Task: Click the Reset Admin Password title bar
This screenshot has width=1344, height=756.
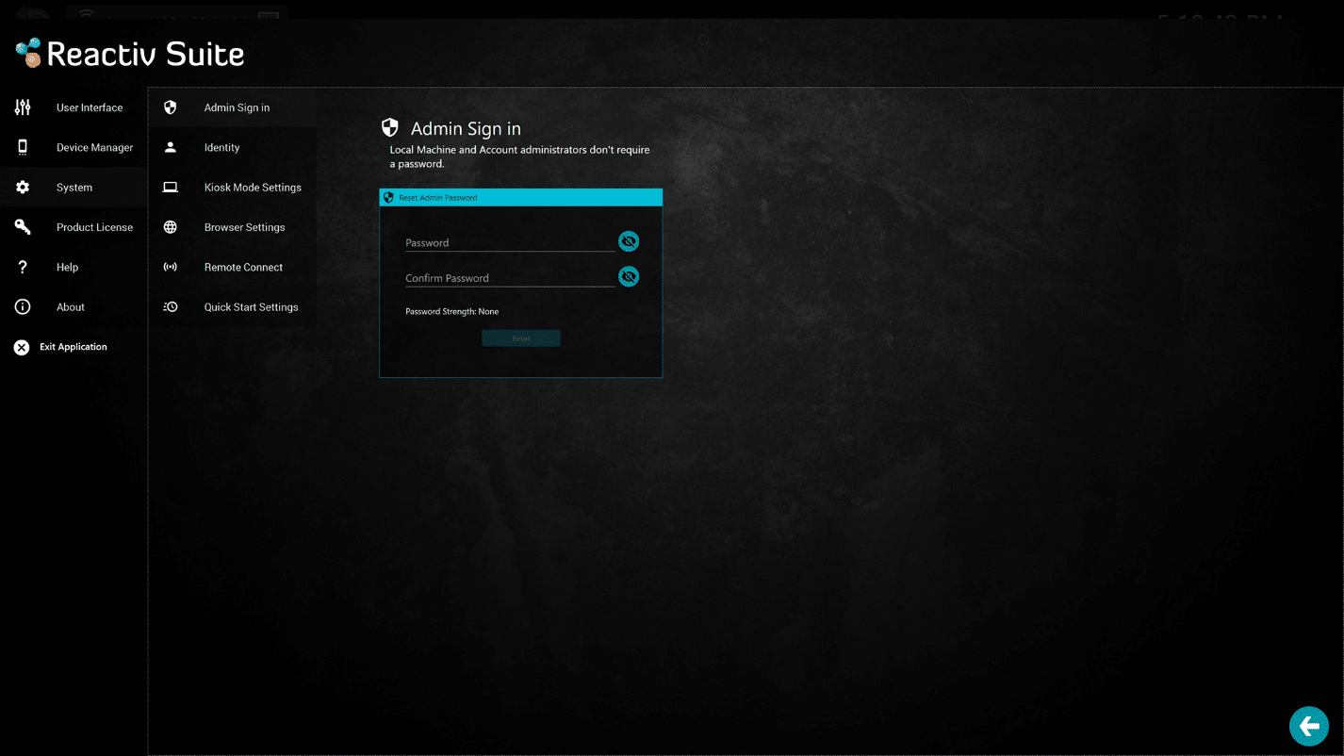Action: pos(521,198)
